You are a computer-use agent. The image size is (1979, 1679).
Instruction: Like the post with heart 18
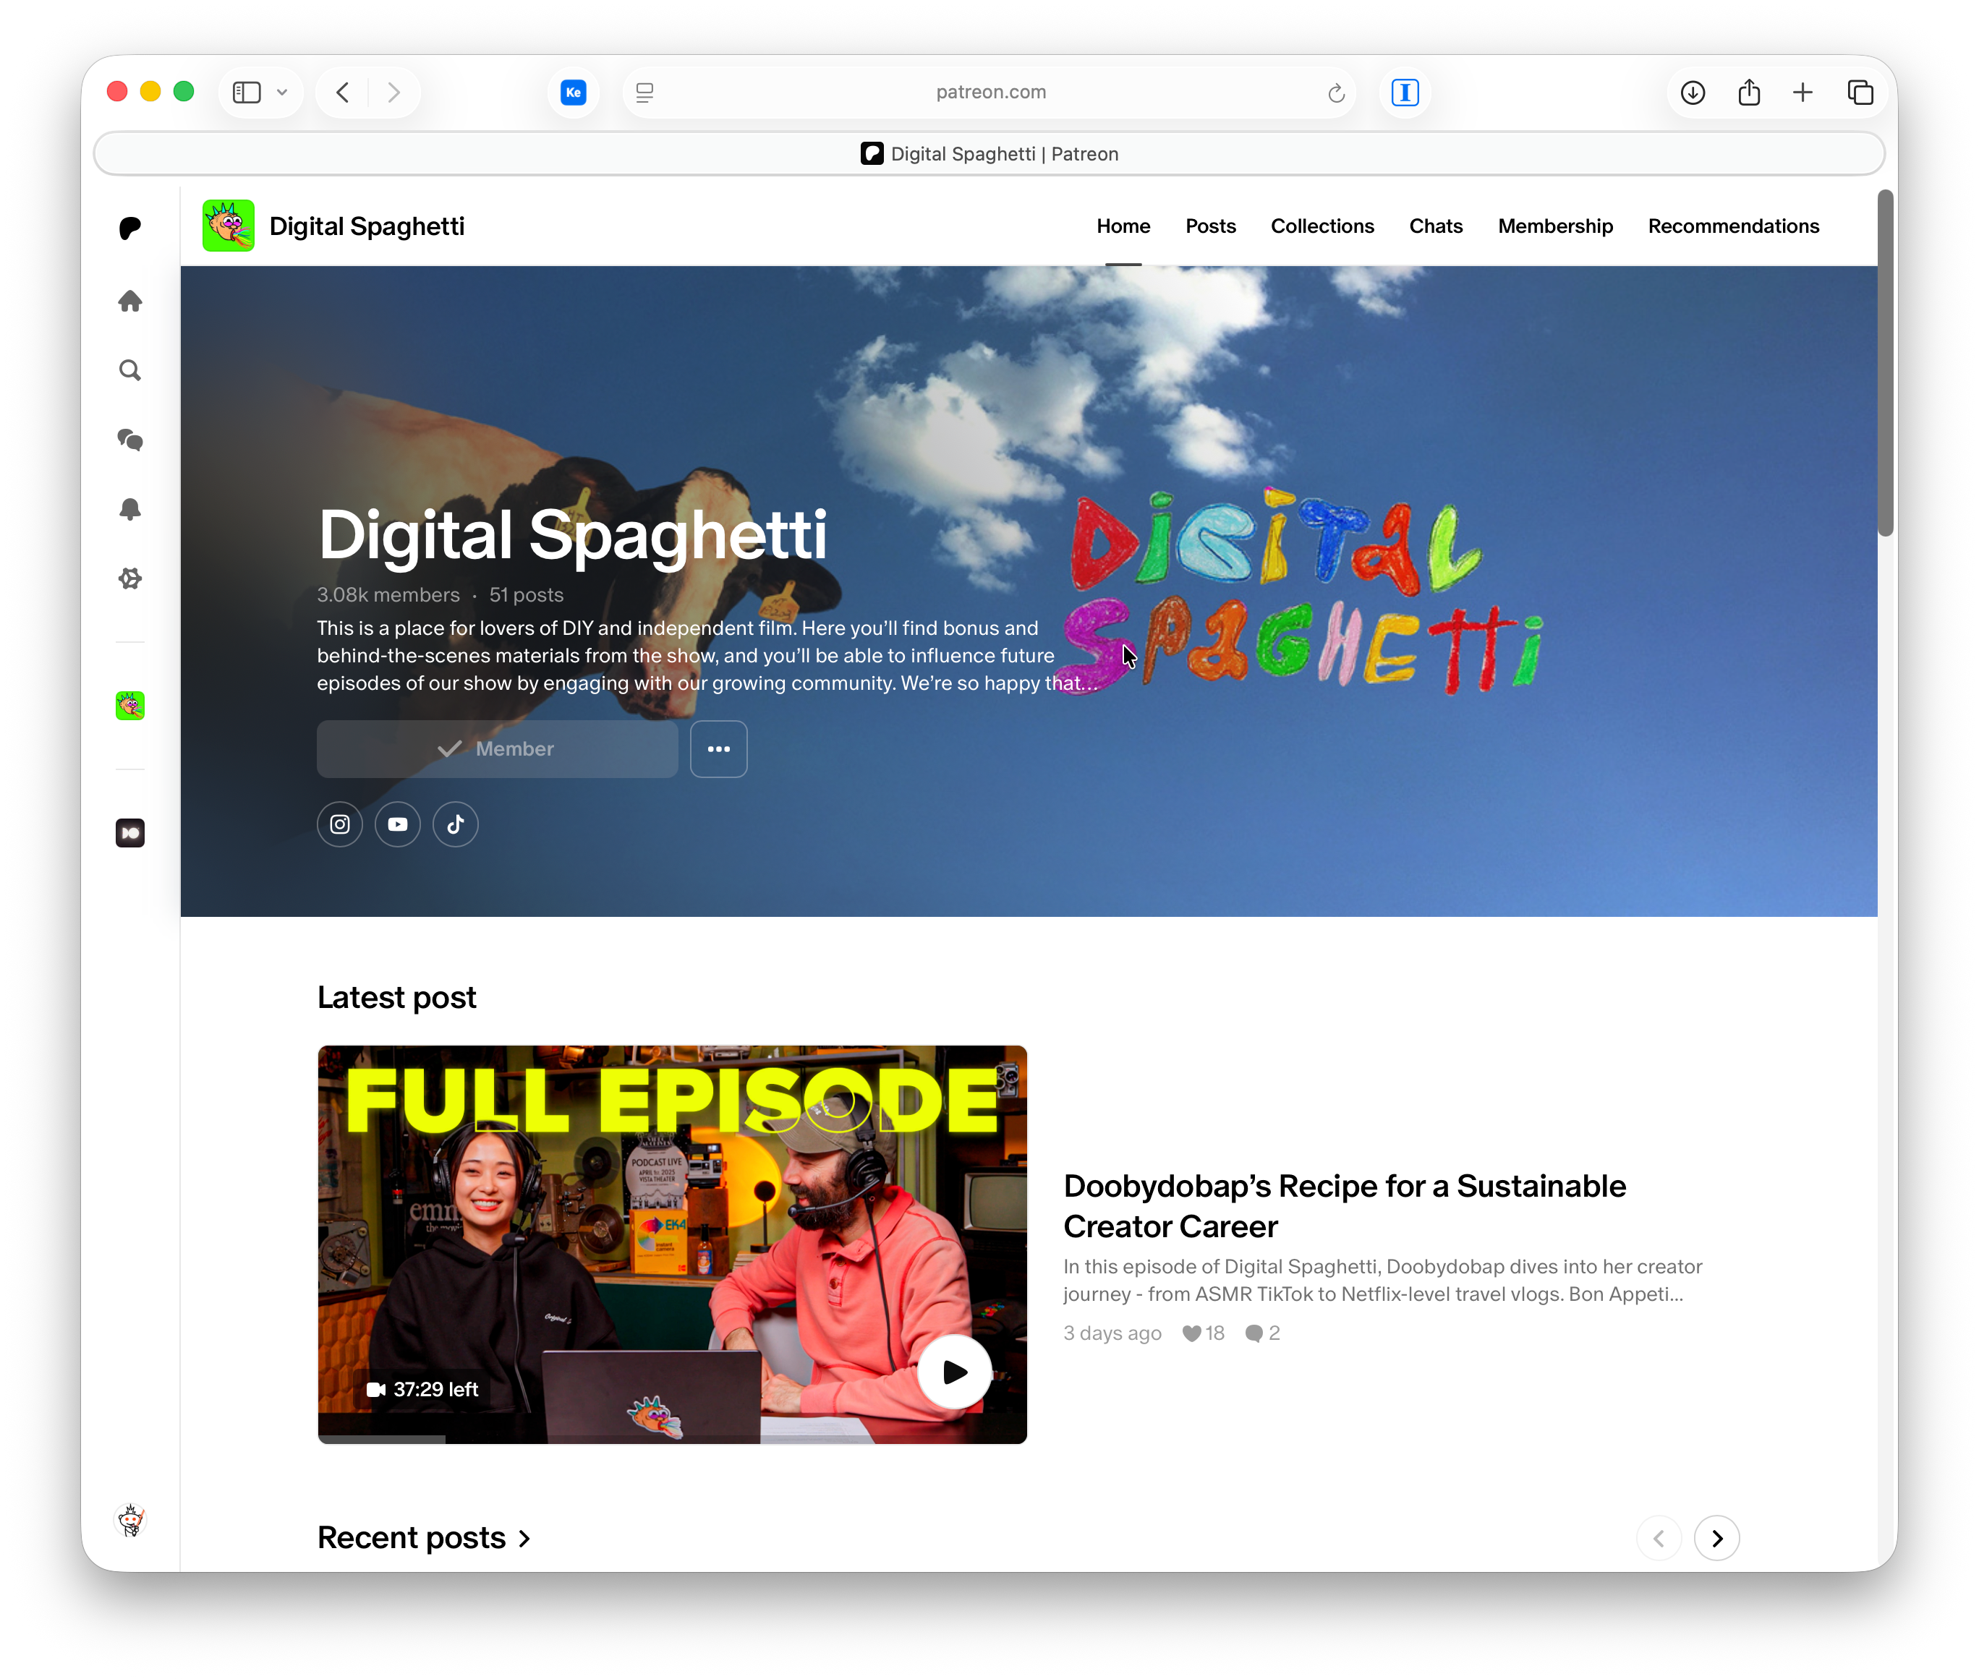click(x=1203, y=1333)
